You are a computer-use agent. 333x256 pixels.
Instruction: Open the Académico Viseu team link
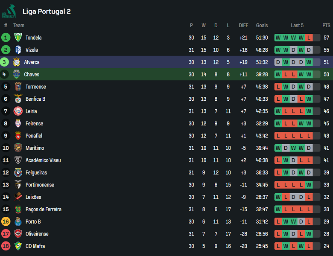pos(43,160)
